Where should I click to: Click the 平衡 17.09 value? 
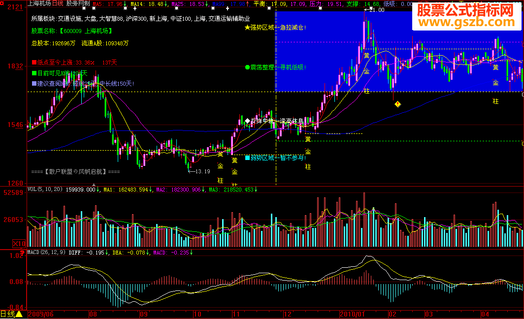point(269,4)
